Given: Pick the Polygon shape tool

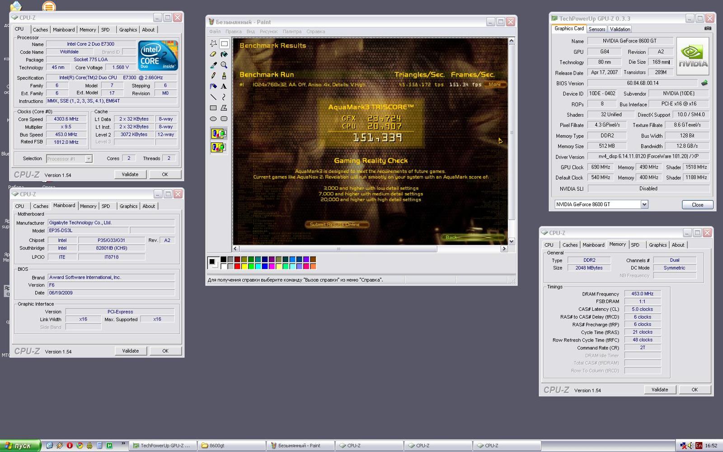Looking at the screenshot, I should 224,108.
